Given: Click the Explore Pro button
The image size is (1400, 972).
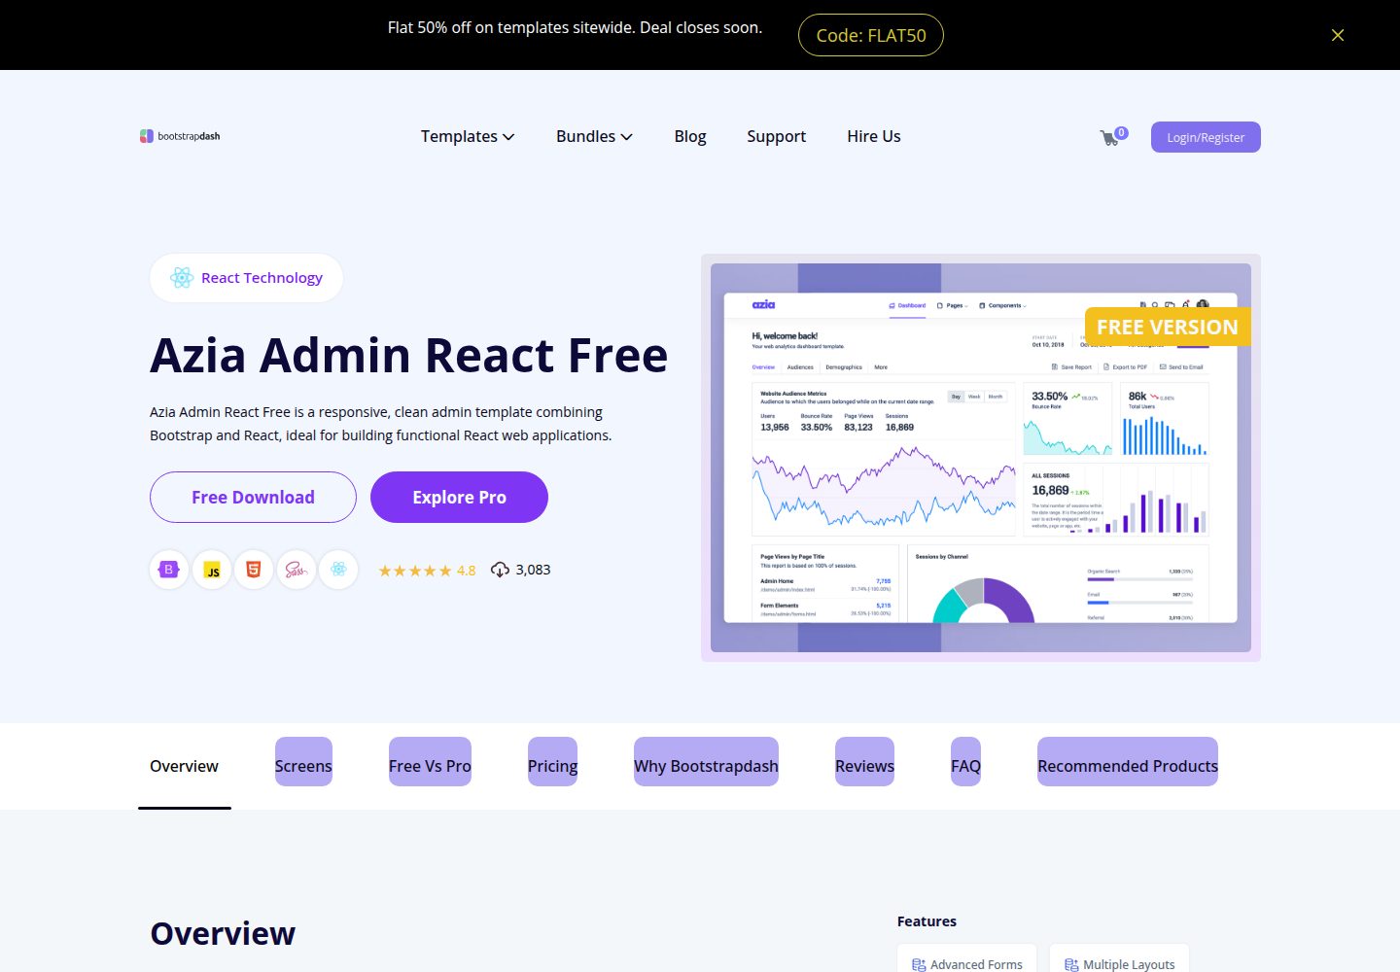Looking at the screenshot, I should [459, 497].
